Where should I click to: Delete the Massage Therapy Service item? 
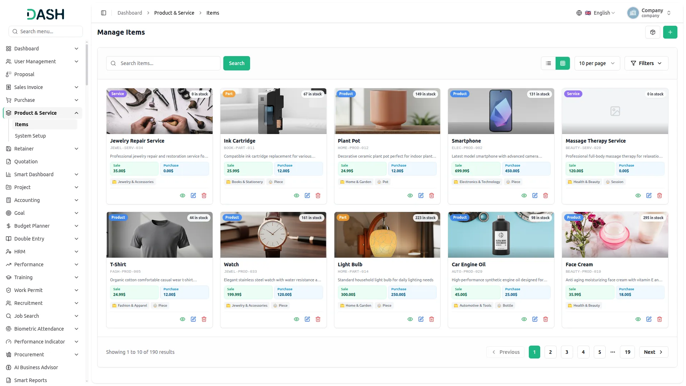[660, 196]
